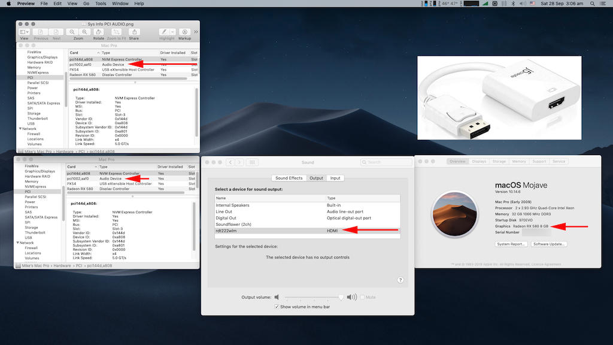Go forward in the Sound preferences window

(239, 162)
